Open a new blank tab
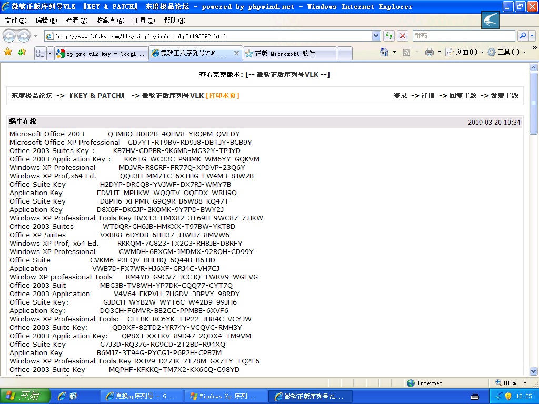The width and height of the screenshot is (539, 404). pyautogui.click(x=345, y=54)
